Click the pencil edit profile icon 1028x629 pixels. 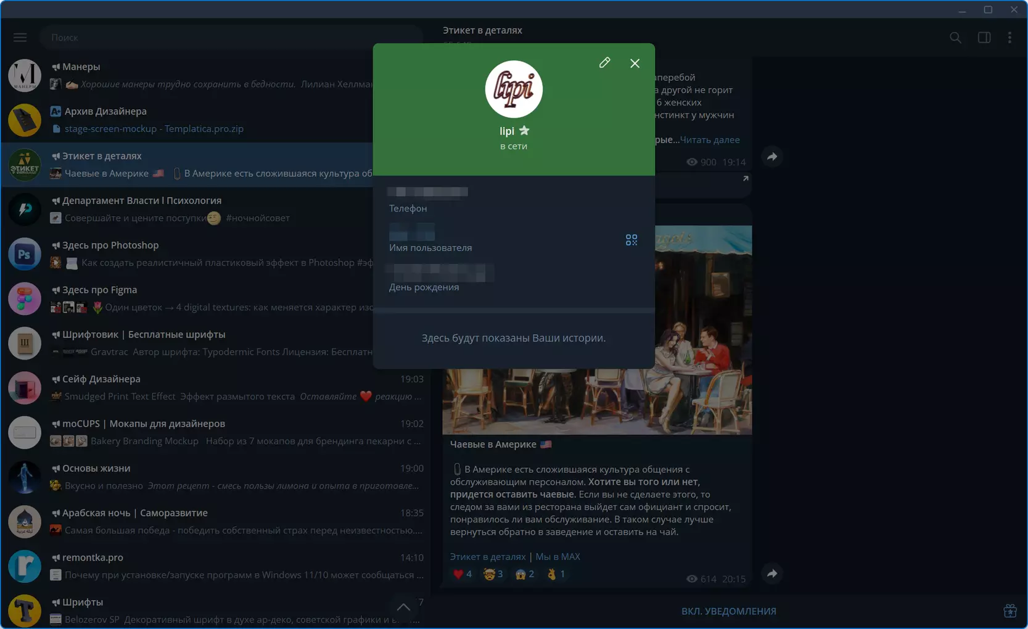click(604, 63)
